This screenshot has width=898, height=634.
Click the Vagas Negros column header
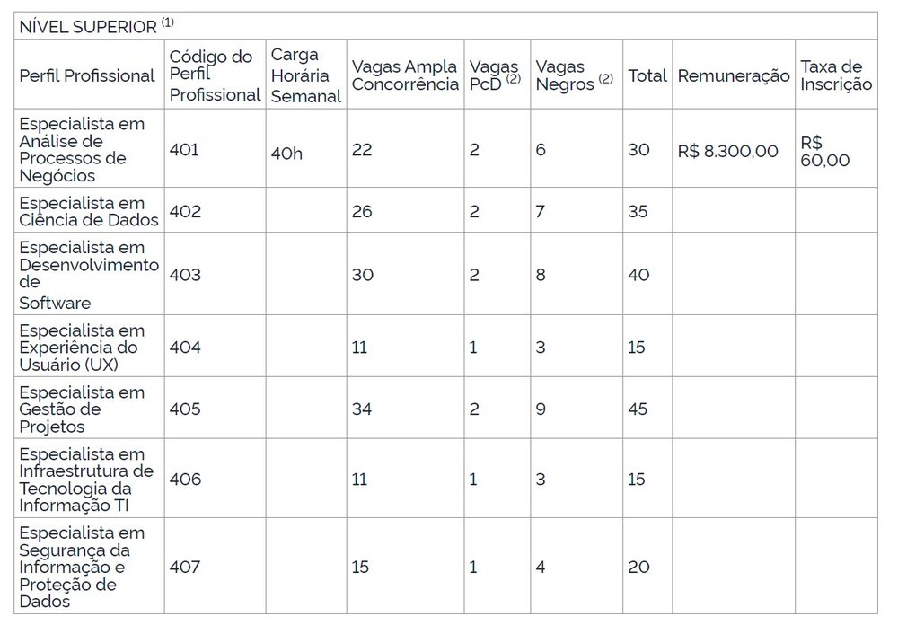tap(575, 75)
